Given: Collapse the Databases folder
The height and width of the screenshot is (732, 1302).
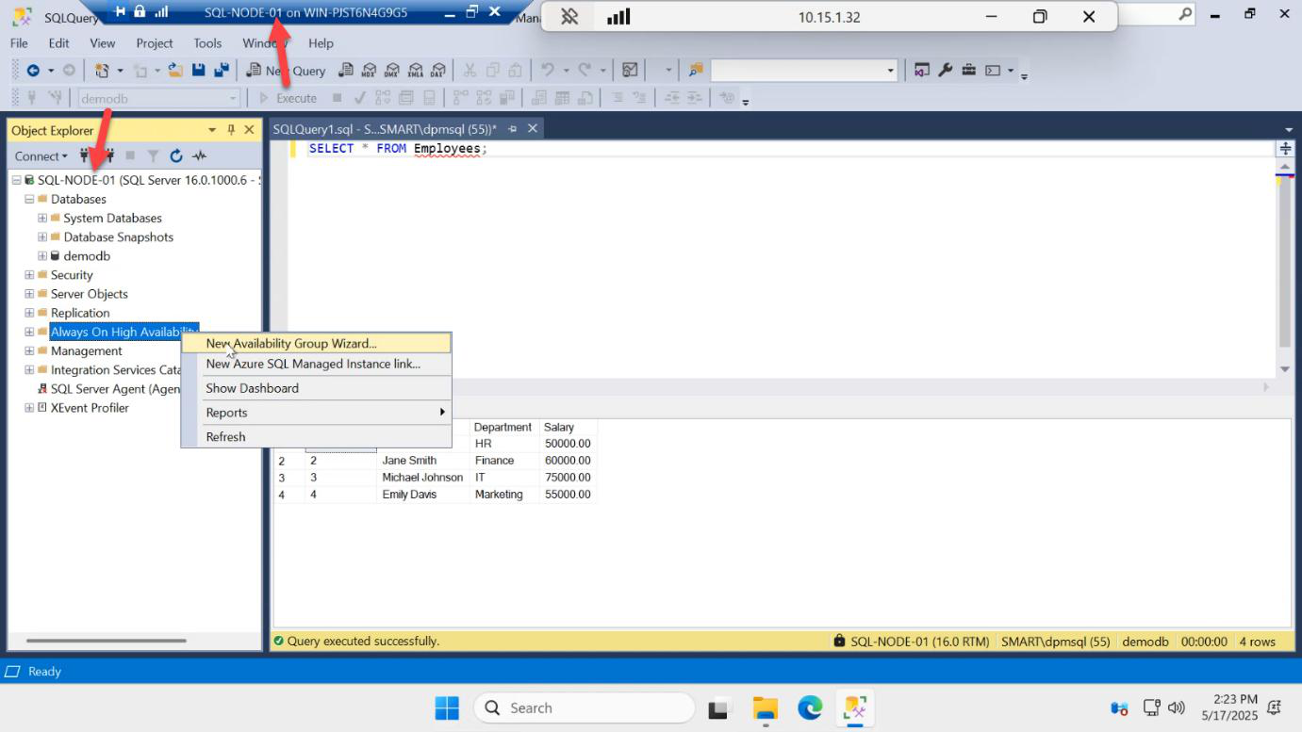Looking at the screenshot, I should tap(29, 199).
